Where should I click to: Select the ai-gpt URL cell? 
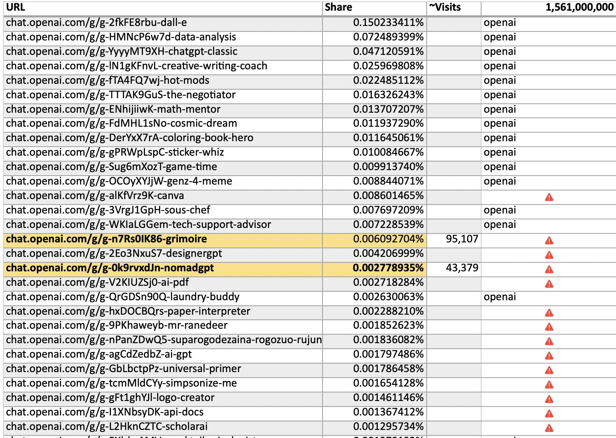[x=163, y=355]
